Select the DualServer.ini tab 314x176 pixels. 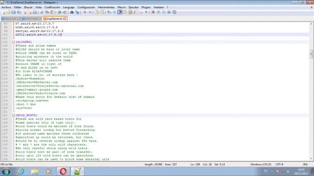point(54,19)
